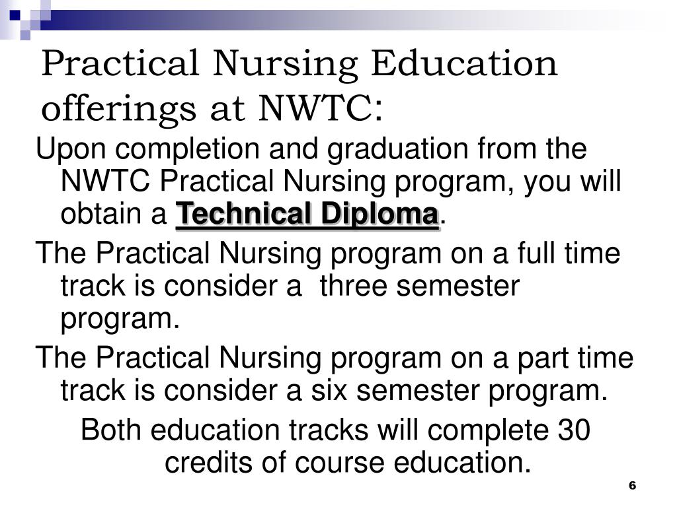
Task: Click the word 'program.' on its own line
Action: coord(120,320)
